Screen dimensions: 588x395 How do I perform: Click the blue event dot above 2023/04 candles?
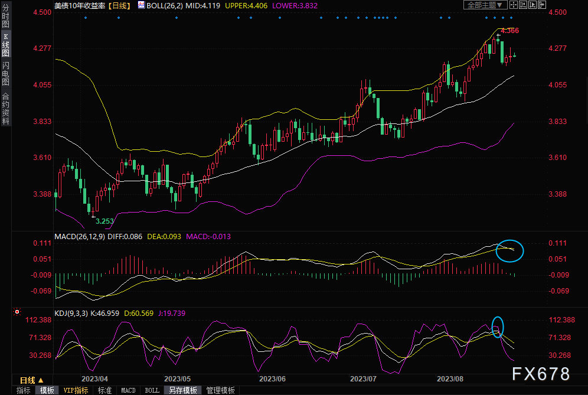pyautogui.click(x=86, y=17)
